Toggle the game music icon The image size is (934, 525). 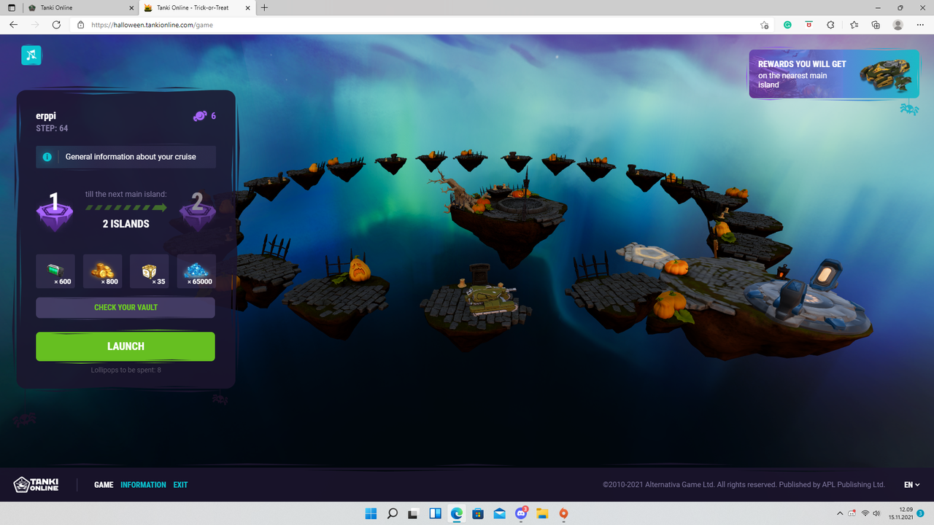(x=31, y=55)
